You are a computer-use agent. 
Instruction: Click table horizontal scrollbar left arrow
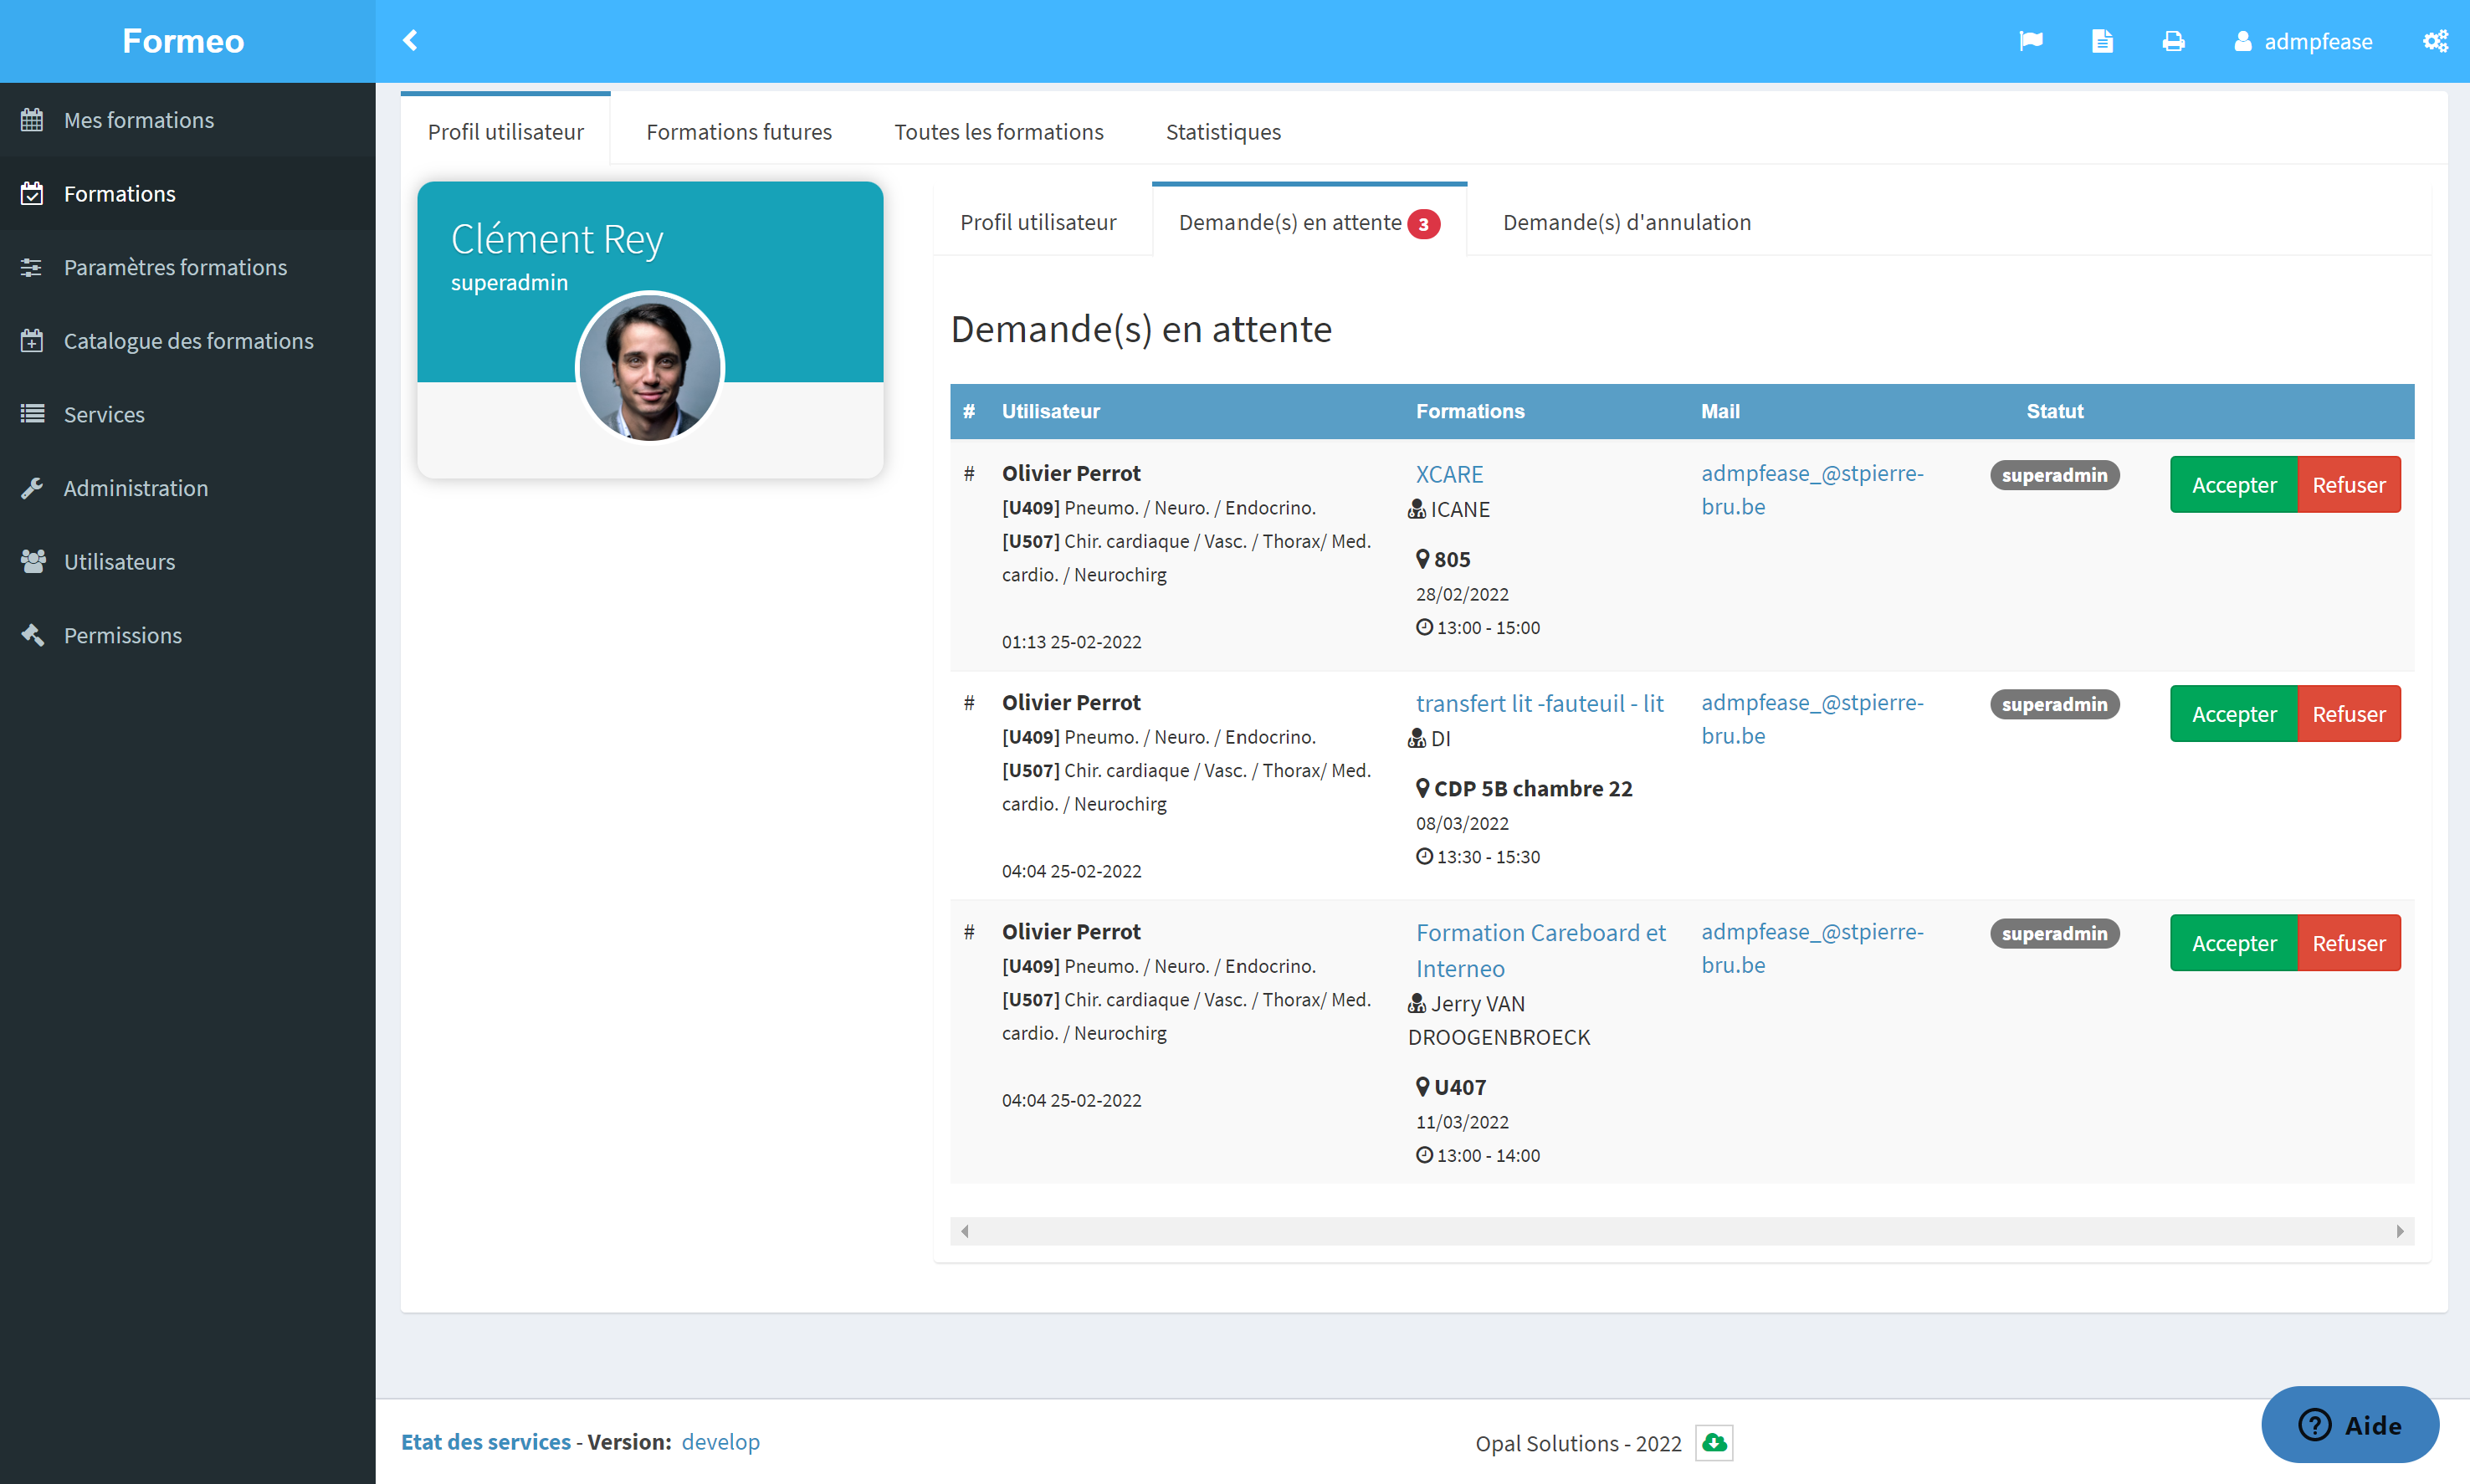point(965,1232)
